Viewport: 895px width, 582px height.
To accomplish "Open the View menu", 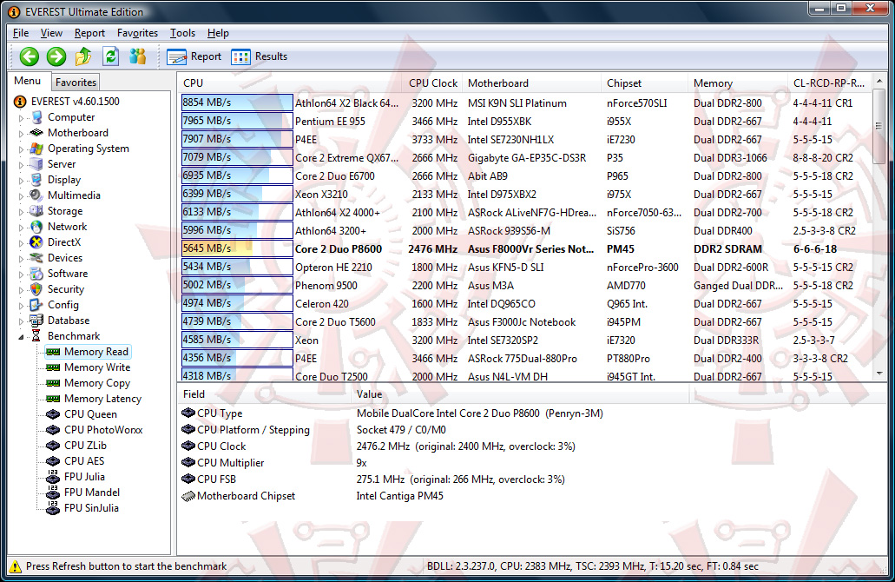I will pyautogui.click(x=51, y=33).
